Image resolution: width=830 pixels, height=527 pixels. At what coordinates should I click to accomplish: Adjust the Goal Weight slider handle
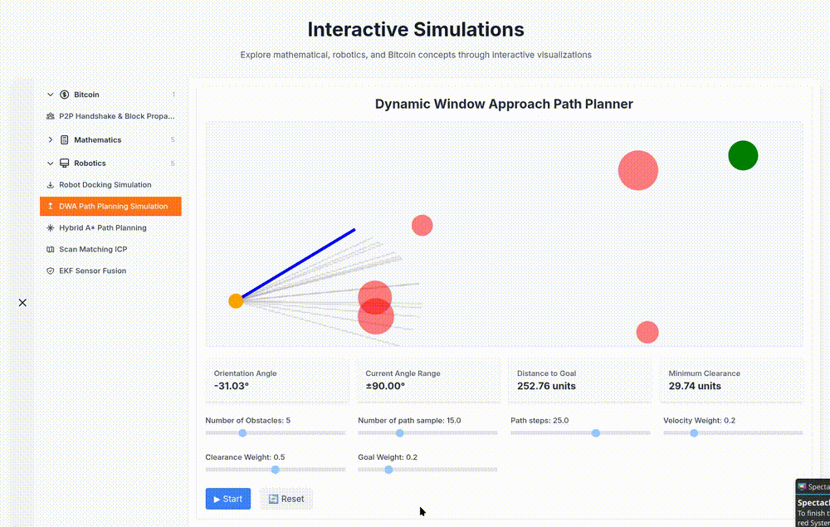pos(388,470)
